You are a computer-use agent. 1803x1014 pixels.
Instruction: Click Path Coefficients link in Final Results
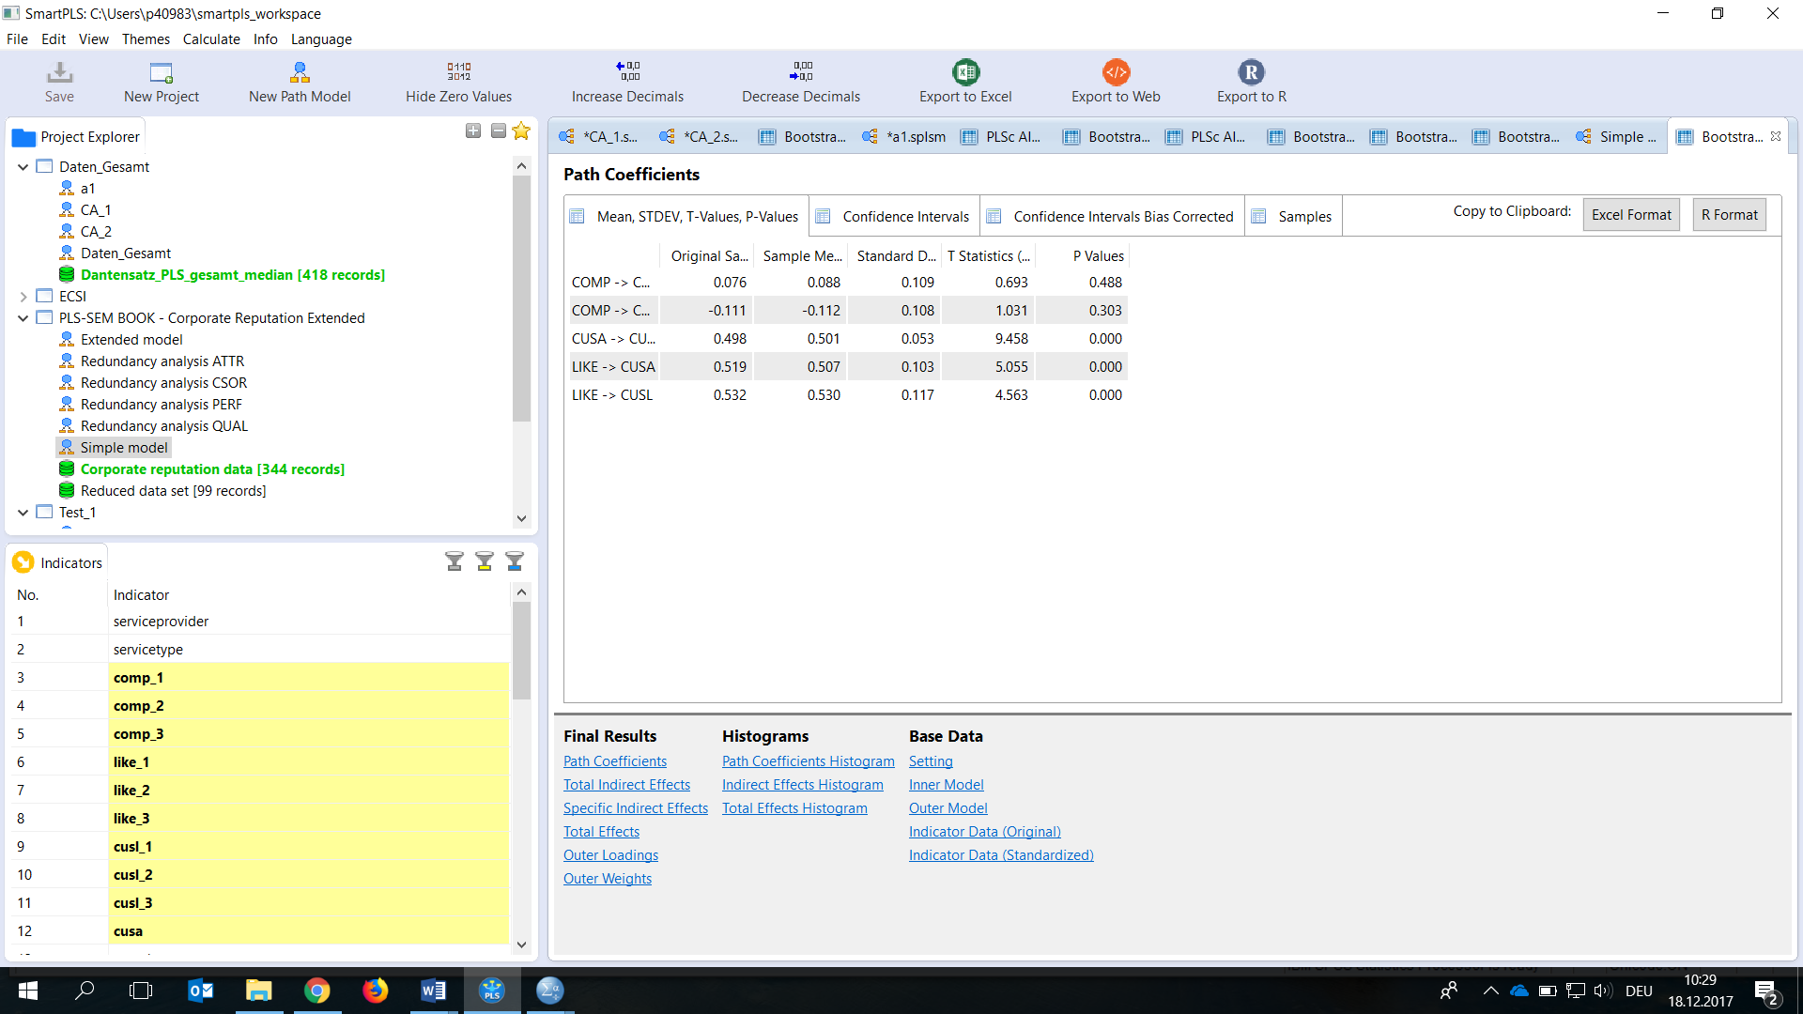(614, 760)
